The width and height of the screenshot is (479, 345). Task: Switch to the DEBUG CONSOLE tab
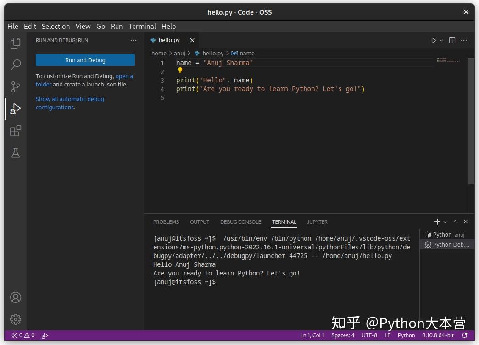click(240, 222)
